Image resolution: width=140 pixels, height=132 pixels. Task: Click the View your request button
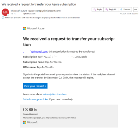point(35,86)
